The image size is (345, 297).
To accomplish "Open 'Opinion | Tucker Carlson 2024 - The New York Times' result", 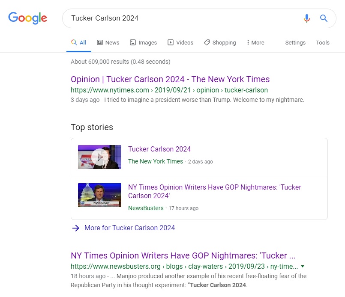I will pos(170,79).
